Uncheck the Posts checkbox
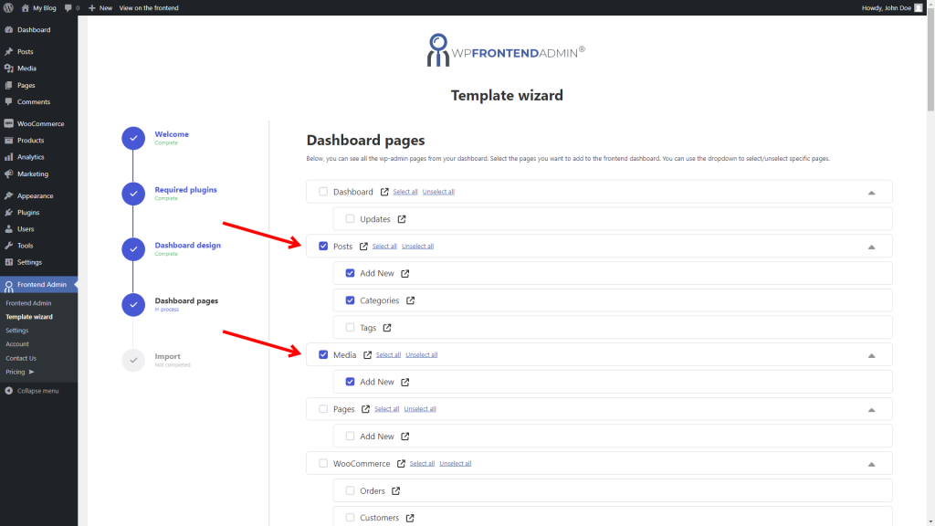The height and width of the screenshot is (526, 935). click(323, 246)
